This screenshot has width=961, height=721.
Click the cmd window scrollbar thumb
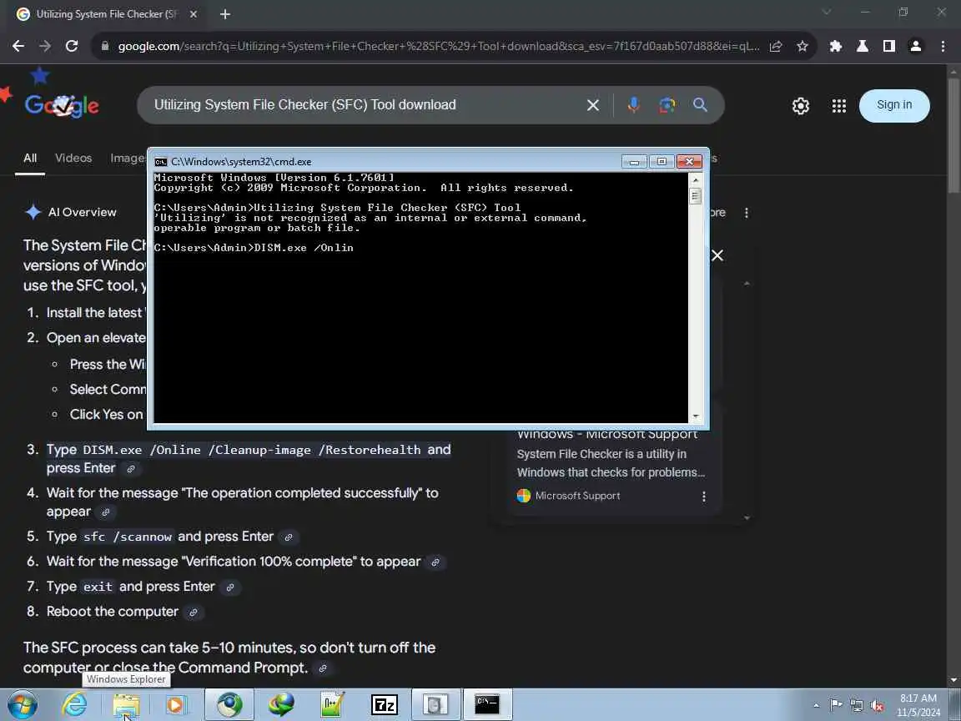click(x=695, y=196)
